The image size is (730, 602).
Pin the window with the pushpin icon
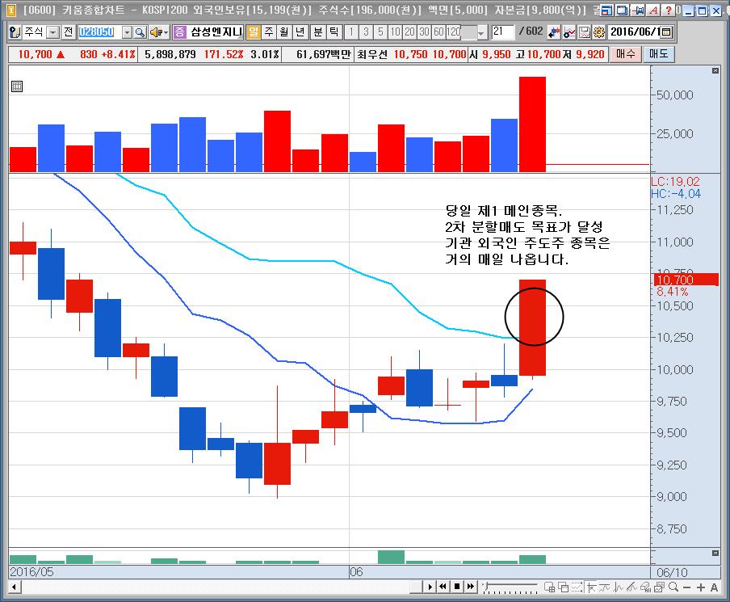point(638,10)
